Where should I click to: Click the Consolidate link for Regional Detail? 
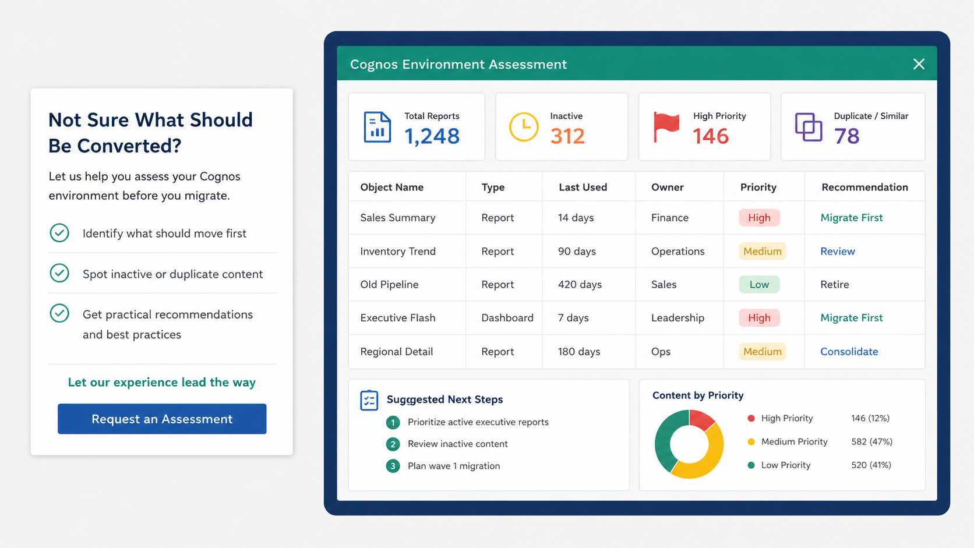coord(849,352)
